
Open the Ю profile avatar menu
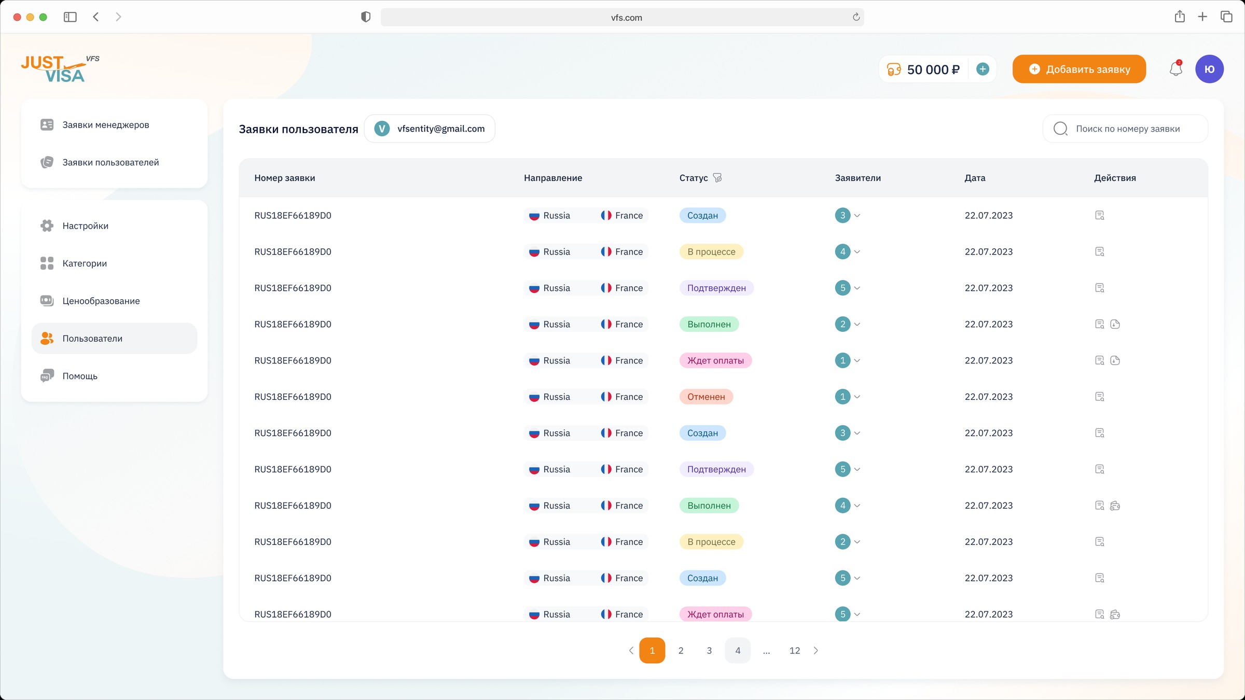coord(1209,69)
